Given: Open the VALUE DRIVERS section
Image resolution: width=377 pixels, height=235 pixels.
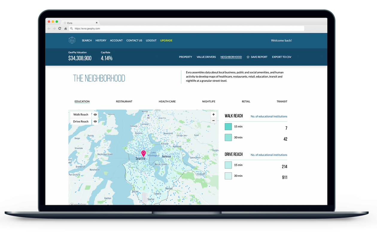Looking at the screenshot, I should click(206, 57).
